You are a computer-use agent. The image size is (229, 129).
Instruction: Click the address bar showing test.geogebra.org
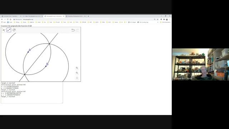click(x=83, y=19)
